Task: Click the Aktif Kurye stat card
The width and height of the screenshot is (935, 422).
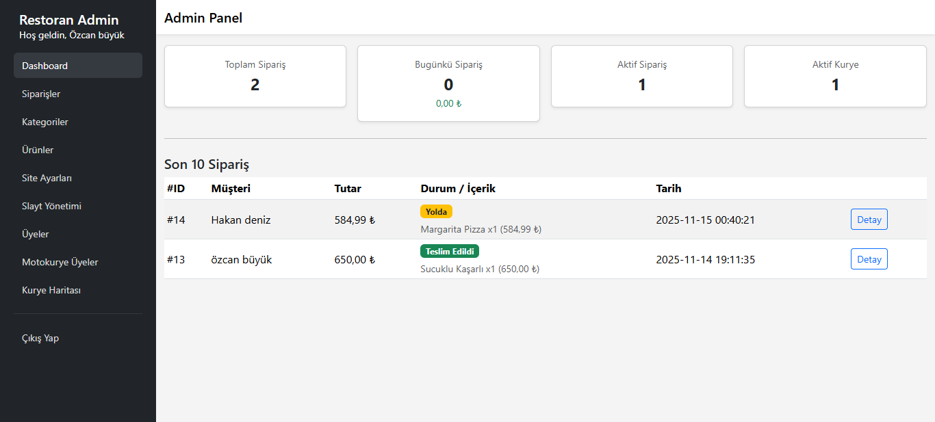Action: (835, 77)
